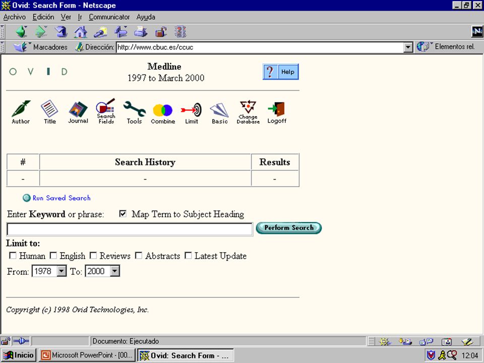484x363 pixels.
Task: Click the Perform Search button
Action: (x=289, y=228)
